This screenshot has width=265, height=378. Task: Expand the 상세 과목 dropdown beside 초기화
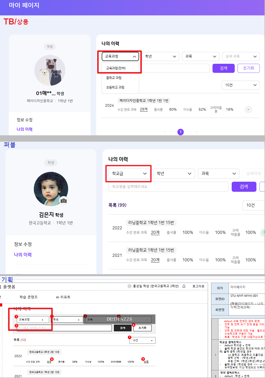[x=241, y=56]
